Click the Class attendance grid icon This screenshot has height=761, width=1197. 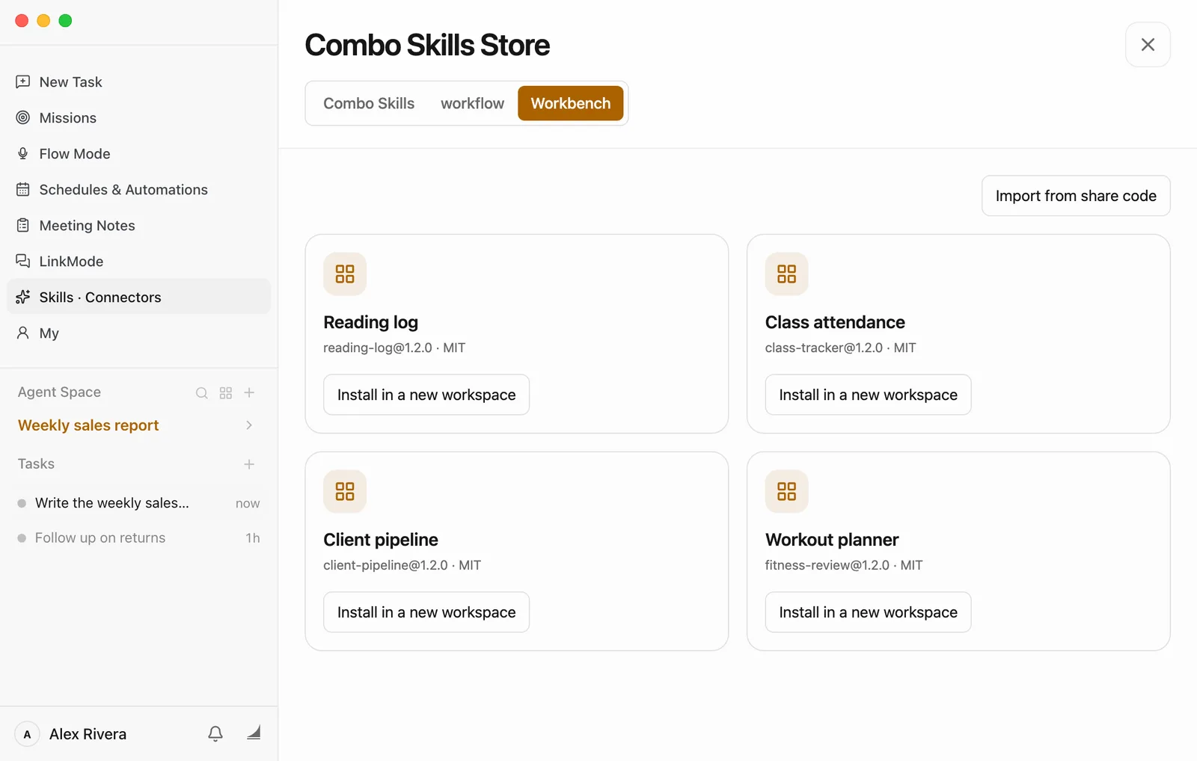pyautogui.click(x=786, y=274)
